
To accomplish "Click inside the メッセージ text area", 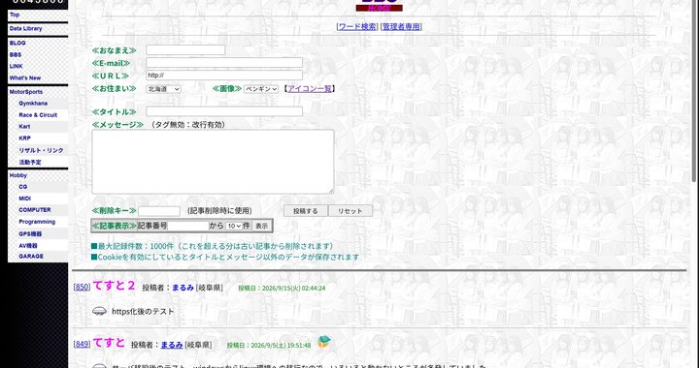I will point(213,162).
